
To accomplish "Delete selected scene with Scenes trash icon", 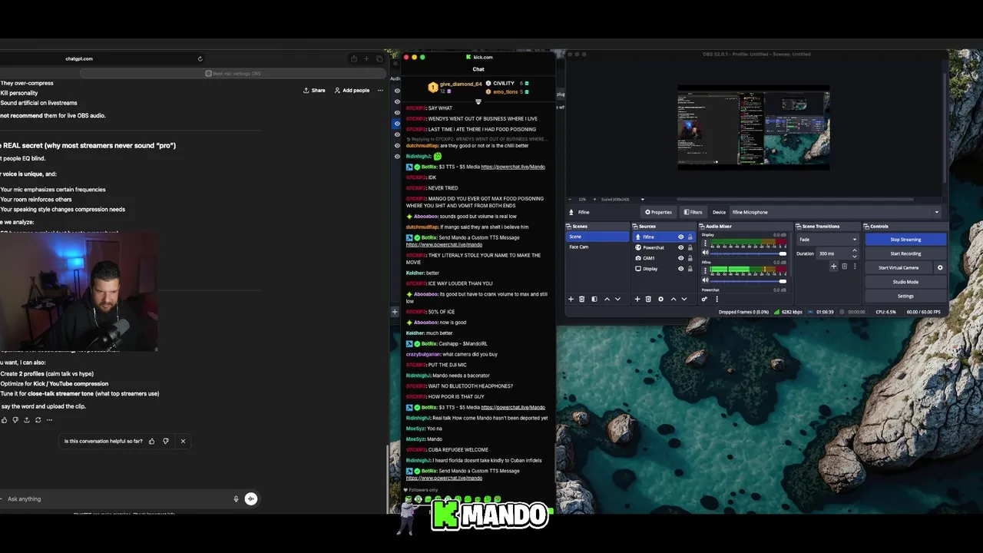I will pyautogui.click(x=581, y=299).
